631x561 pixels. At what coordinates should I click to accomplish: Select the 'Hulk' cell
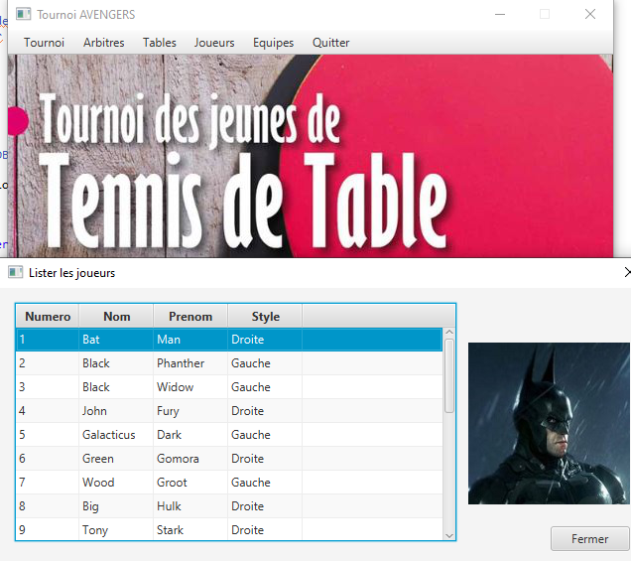(x=190, y=505)
